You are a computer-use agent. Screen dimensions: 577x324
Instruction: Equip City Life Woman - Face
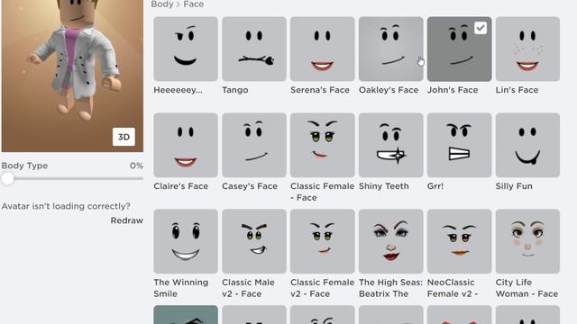pyautogui.click(x=527, y=241)
